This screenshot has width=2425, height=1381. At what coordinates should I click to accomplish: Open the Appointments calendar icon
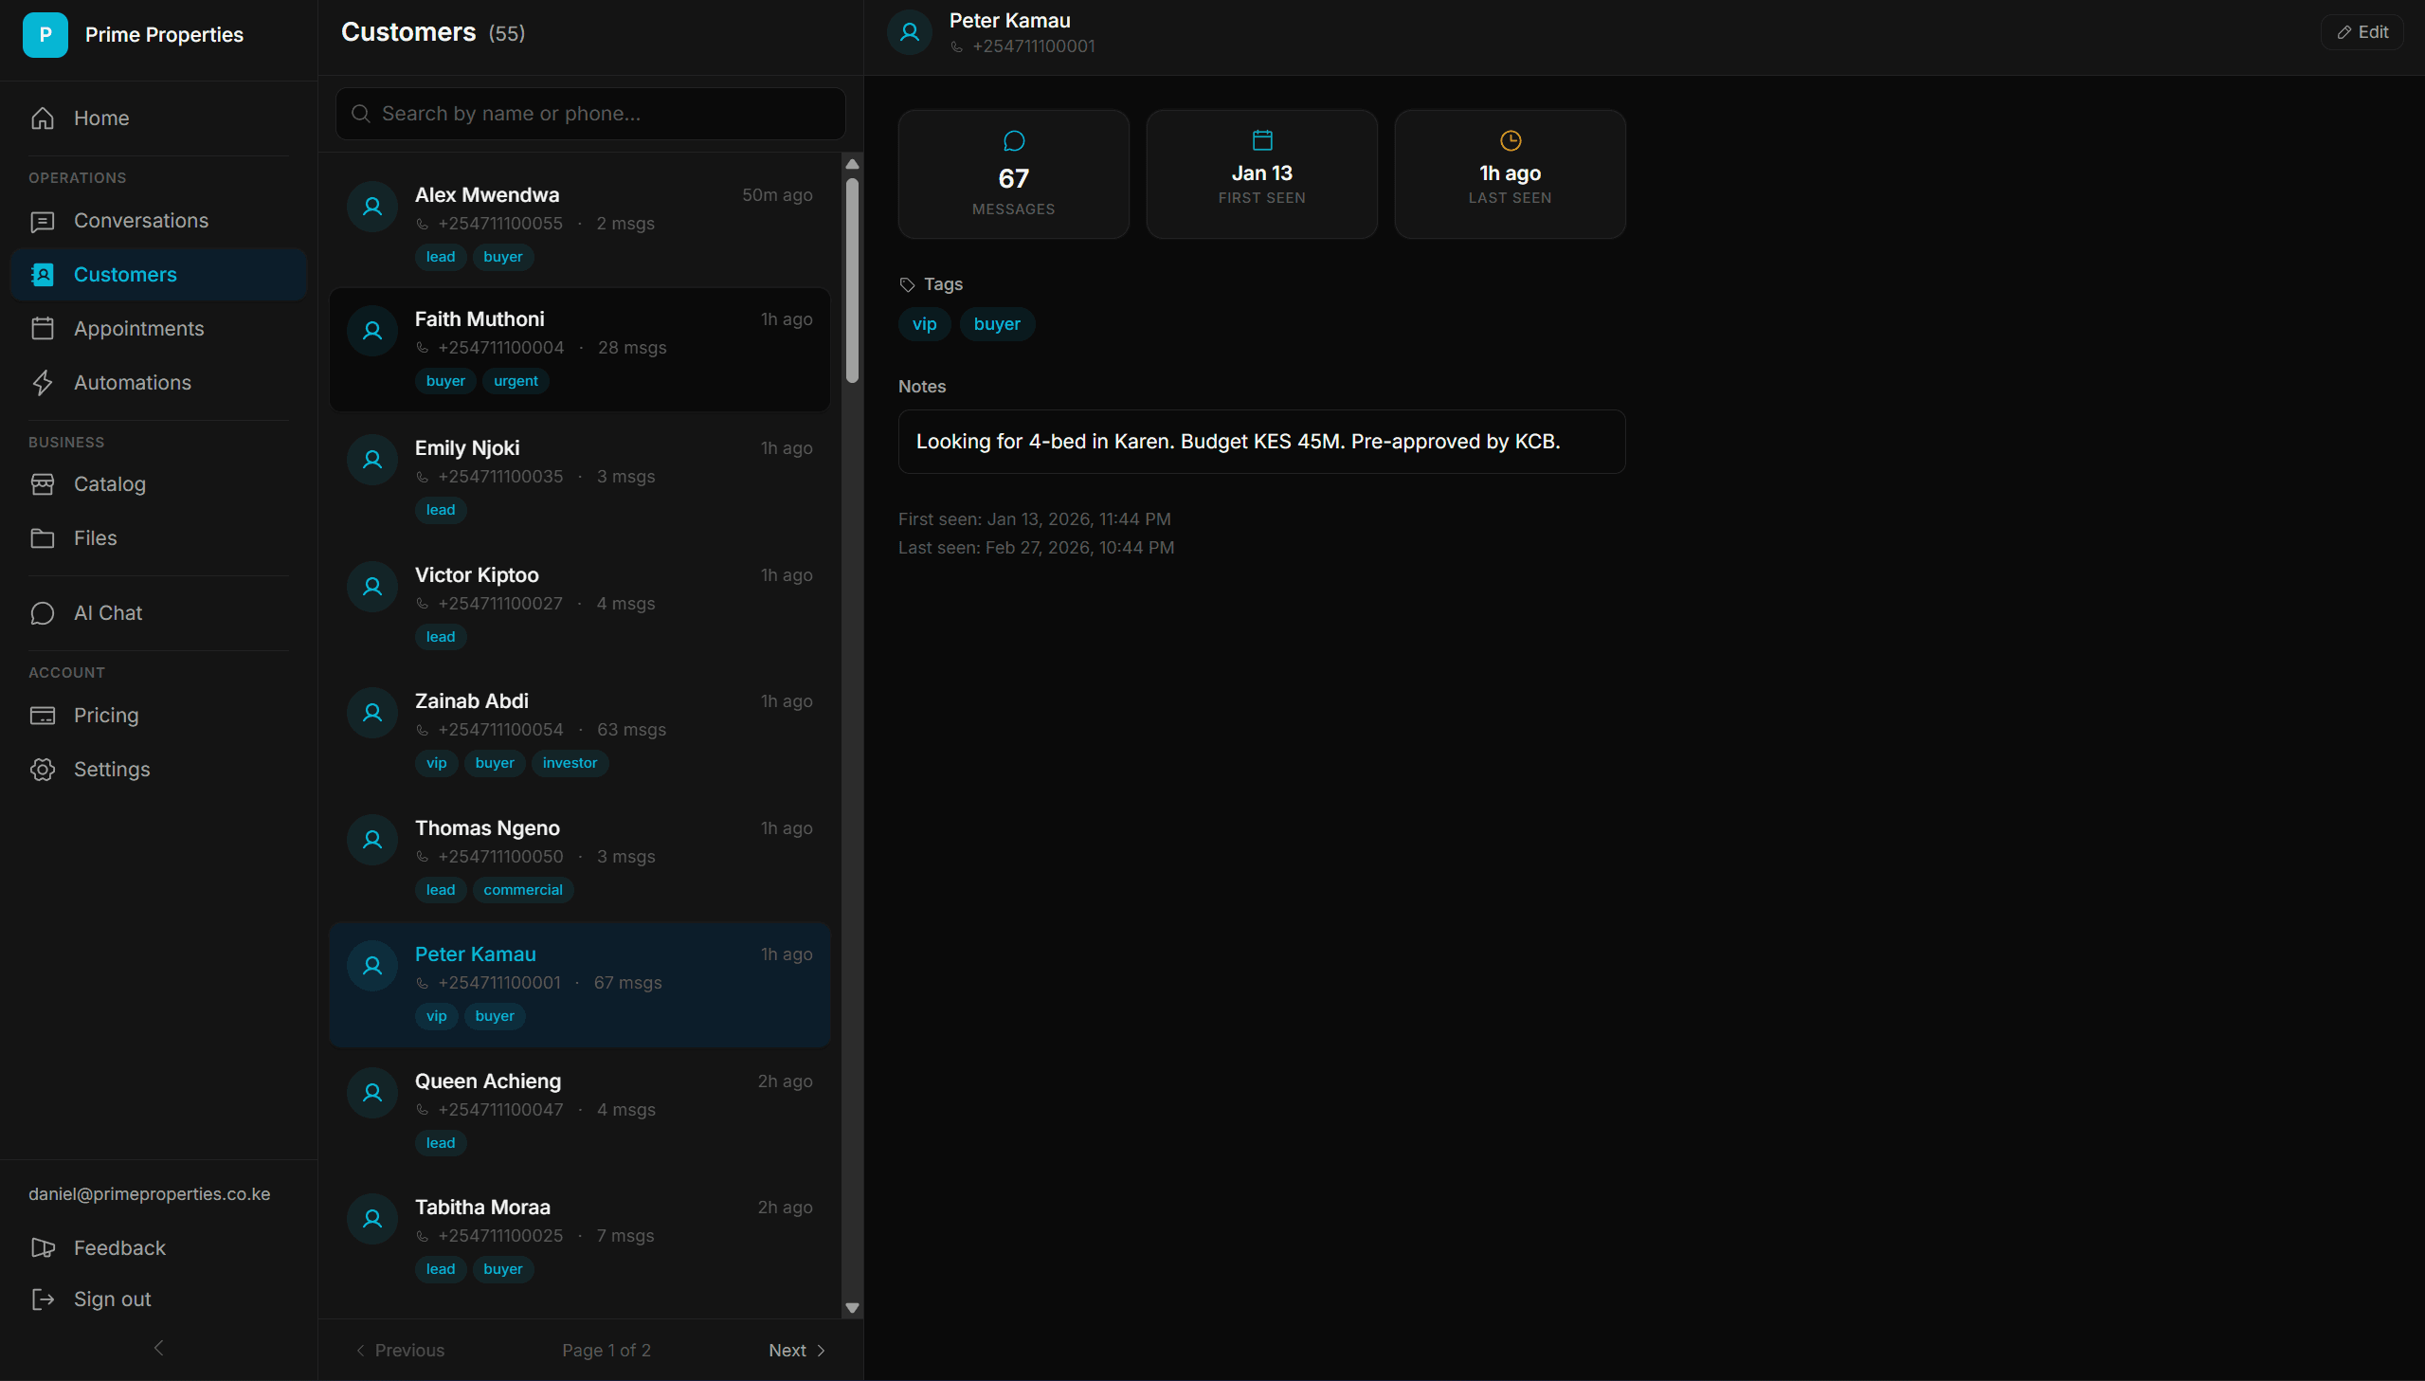tap(43, 329)
